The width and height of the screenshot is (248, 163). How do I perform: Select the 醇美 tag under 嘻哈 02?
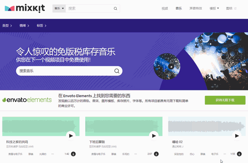pos(203,154)
